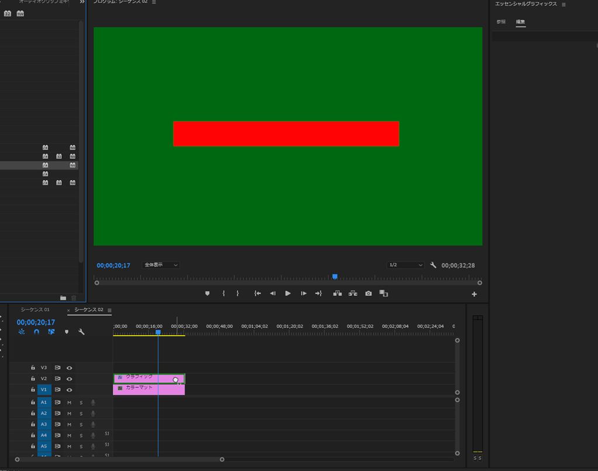Open the 1/2 playback resolution dropdown
Viewport: 598px width, 471px height.
pyautogui.click(x=405, y=265)
